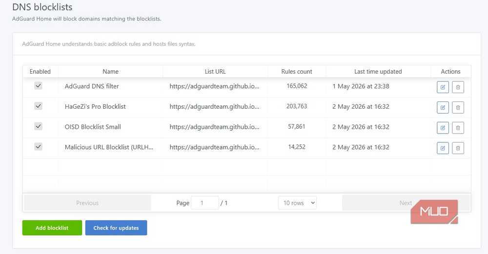The image size is (488, 254).
Task: Uncheck HaGeZi's Pro Blocklist enabled box
Action: [x=38, y=106]
